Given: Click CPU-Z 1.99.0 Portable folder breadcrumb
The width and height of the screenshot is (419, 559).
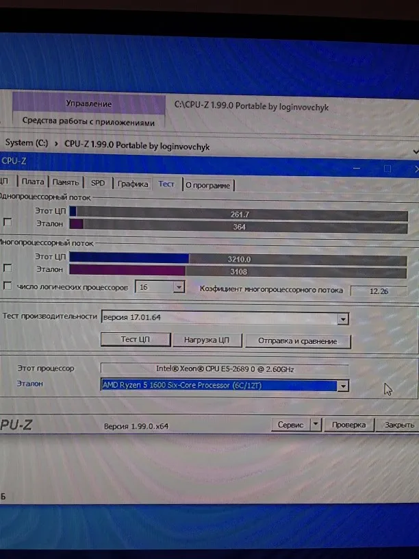Looking at the screenshot, I should 137,145.
